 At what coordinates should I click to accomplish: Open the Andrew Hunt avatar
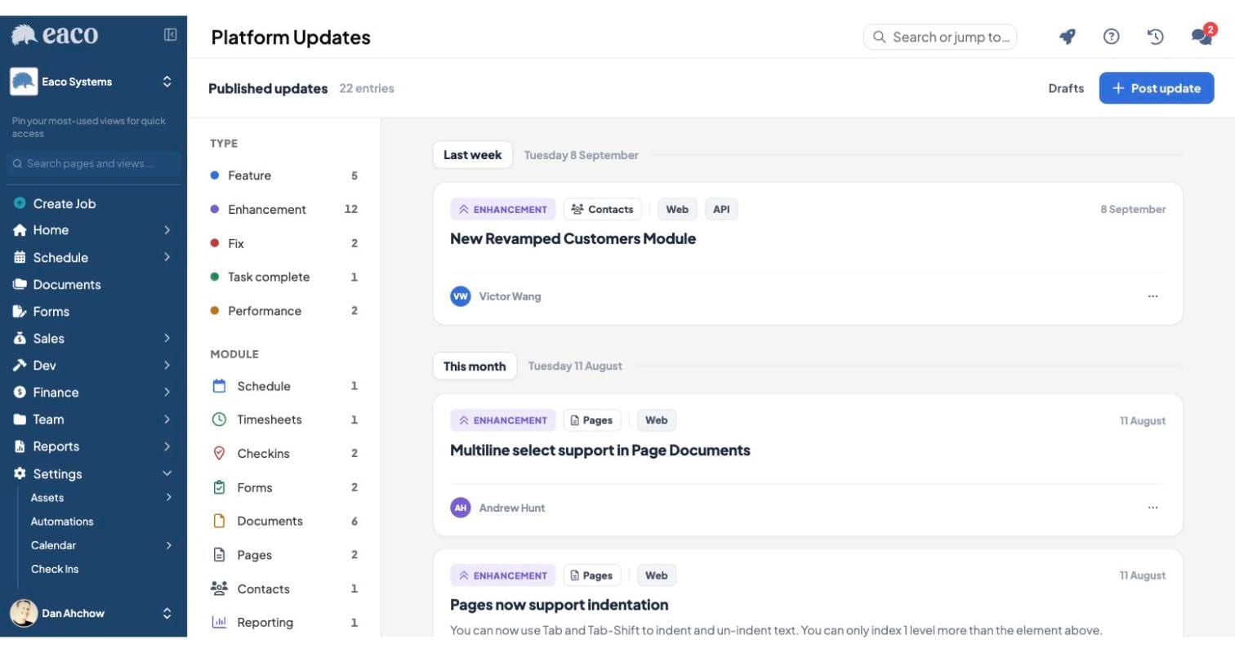pos(461,508)
